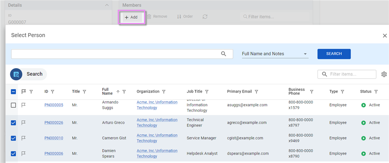The height and width of the screenshot is (163, 389).
Task: Open person link PN000026
Action: (x=54, y=123)
